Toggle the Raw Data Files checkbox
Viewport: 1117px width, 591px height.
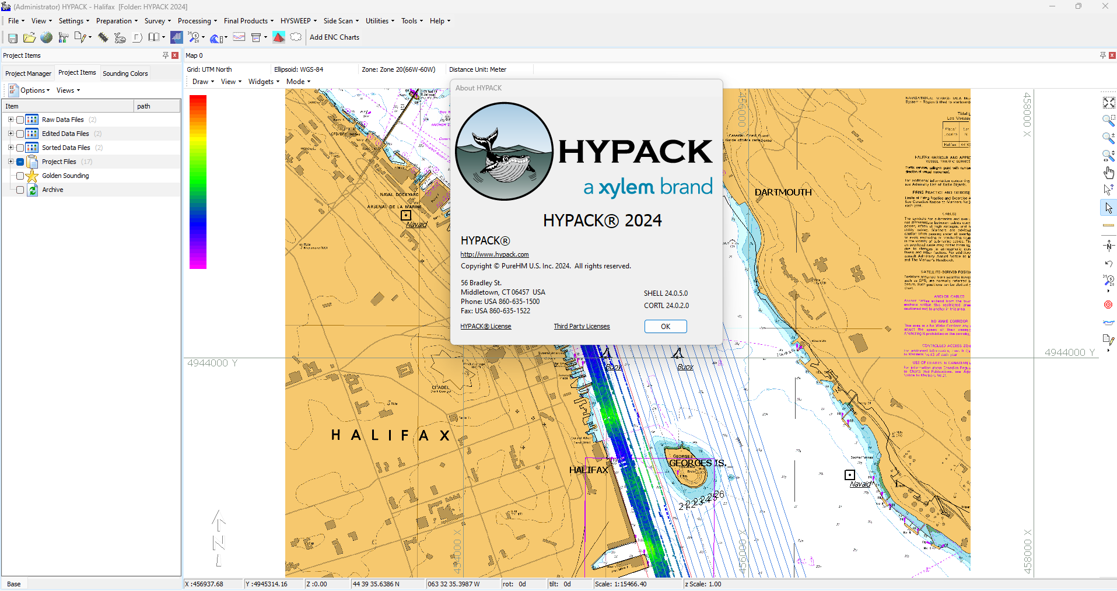(20, 120)
